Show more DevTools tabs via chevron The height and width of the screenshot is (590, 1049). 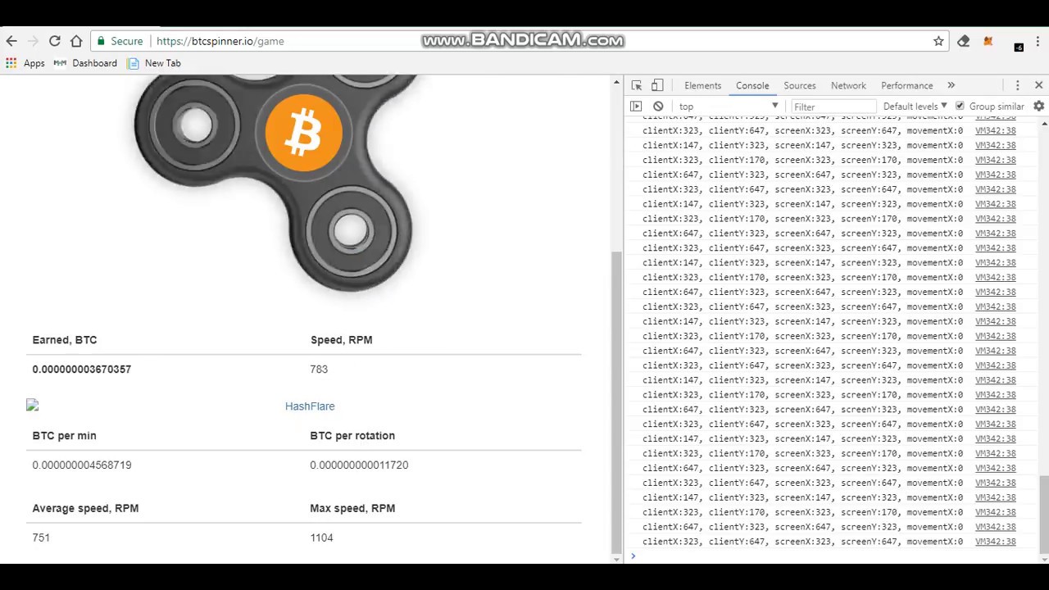(951, 85)
